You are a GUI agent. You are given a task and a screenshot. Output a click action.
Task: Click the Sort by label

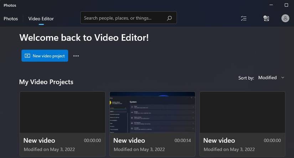pos(246,78)
